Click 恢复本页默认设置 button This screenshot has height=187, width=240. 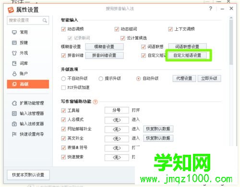[x=28, y=175]
